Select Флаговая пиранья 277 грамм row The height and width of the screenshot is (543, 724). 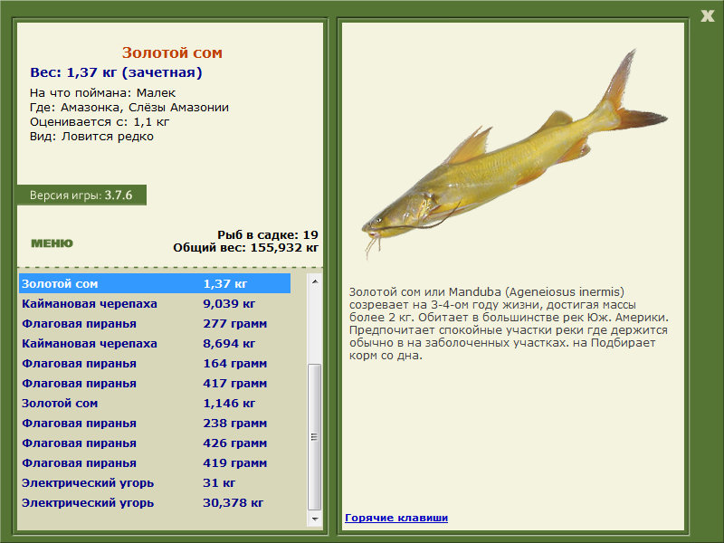tap(155, 323)
